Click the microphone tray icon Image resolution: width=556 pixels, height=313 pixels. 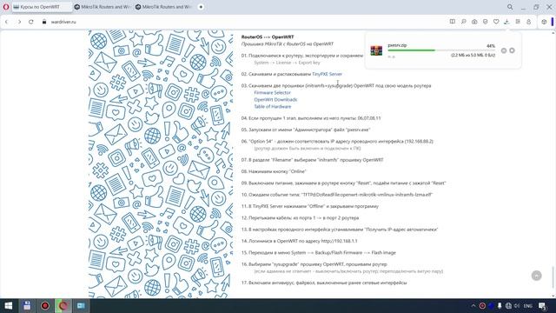[x=500, y=306]
